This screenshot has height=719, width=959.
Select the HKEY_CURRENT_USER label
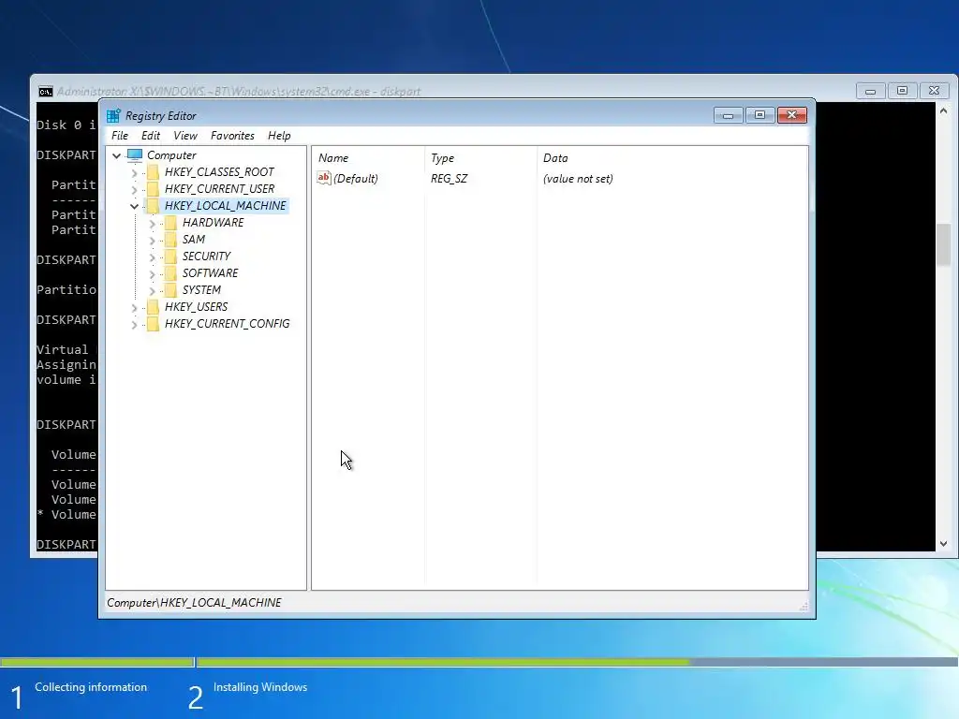click(x=219, y=189)
